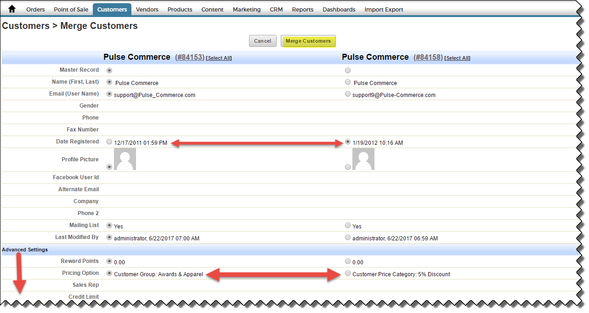
Task: Open the Import Export menu
Action: click(384, 9)
